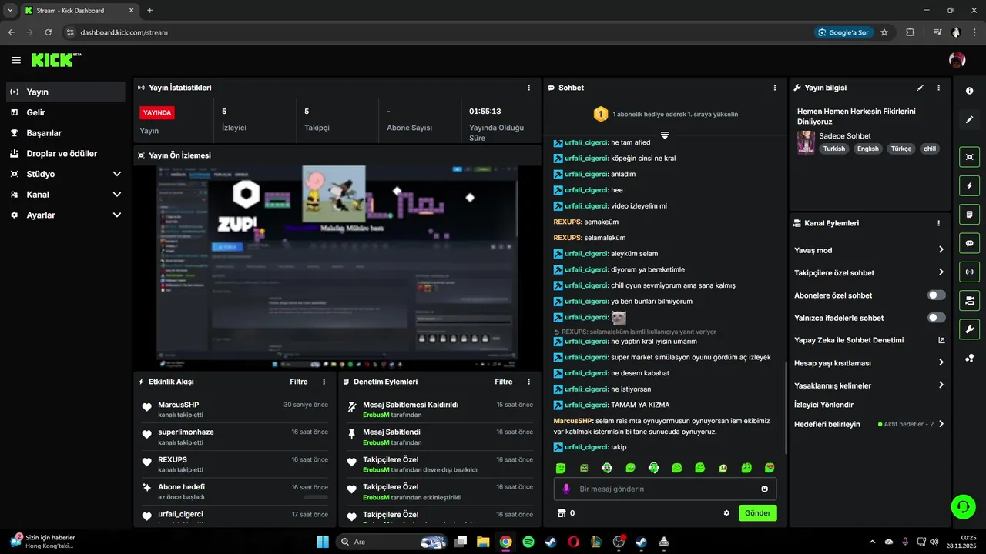This screenshot has width=986, height=554.
Task: Click the stream preview video thumbnail
Action: pos(337,268)
